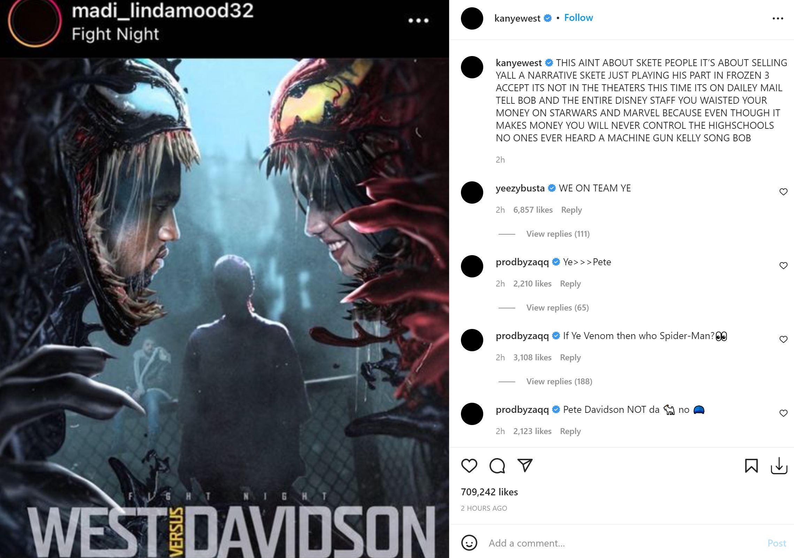Open comments via the speech bubble icon
This screenshot has width=794, height=558.
[497, 466]
